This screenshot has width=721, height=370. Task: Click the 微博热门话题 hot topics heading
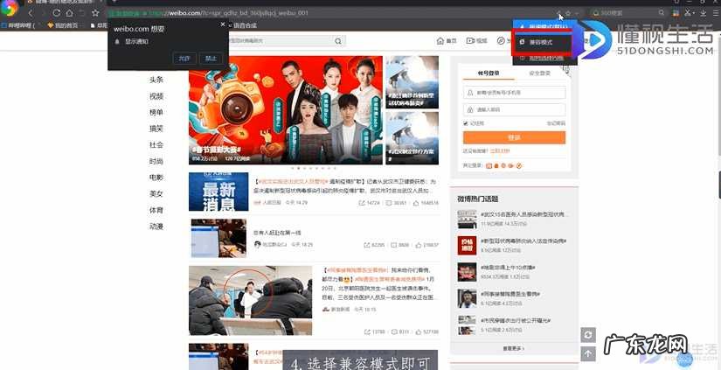[478, 199]
